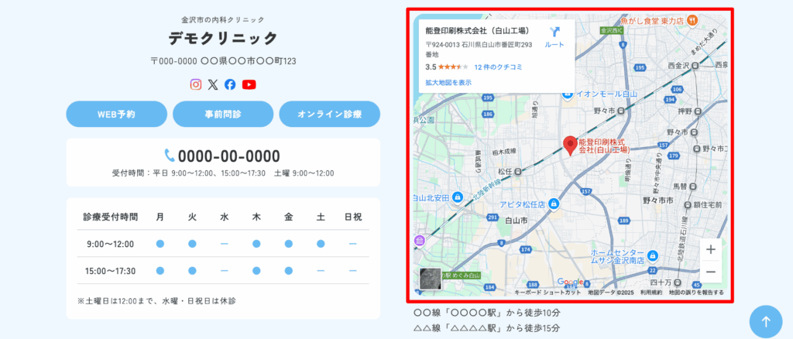The height and width of the screenshot is (339, 793).
Task: Open the Facebook icon link
Action: point(230,84)
